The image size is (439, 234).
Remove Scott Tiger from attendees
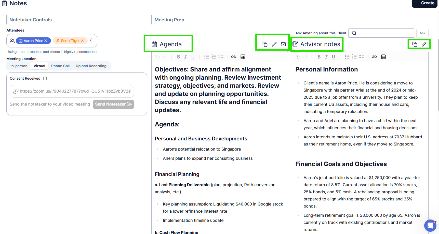click(x=82, y=41)
